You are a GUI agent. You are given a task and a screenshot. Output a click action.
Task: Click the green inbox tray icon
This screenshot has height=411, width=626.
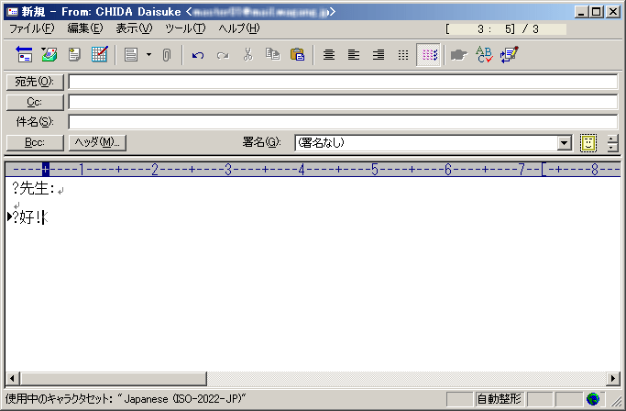pos(49,55)
